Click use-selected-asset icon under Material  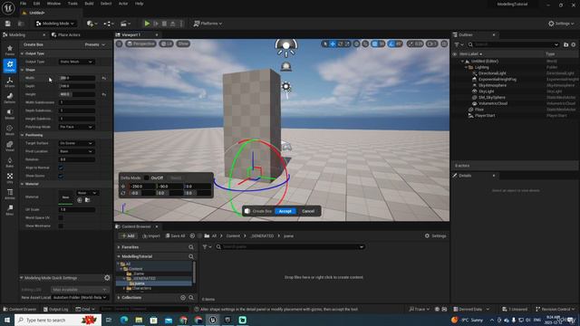pyautogui.click(x=80, y=200)
